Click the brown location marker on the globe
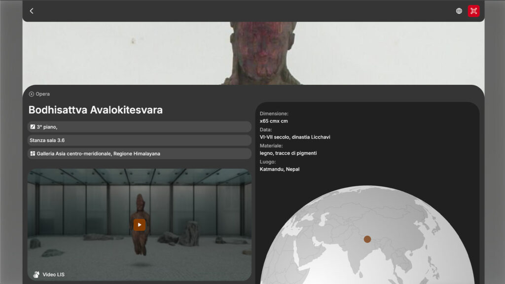 coord(367,239)
